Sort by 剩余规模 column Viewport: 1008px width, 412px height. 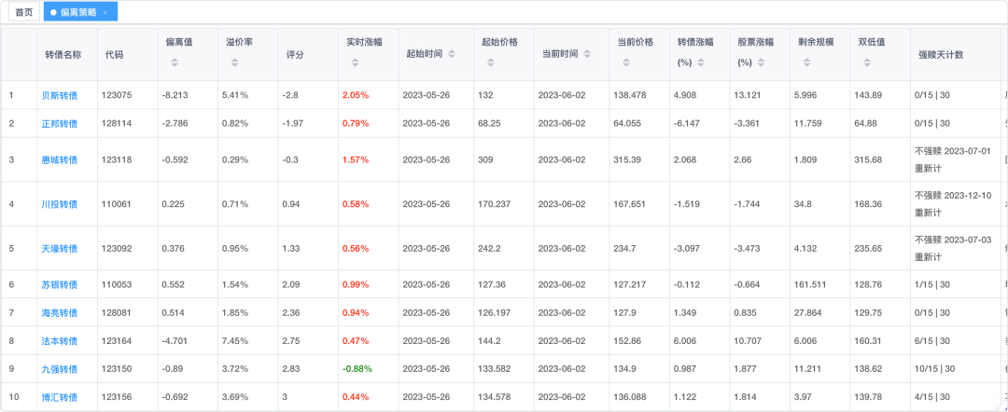click(x=806, y=62)
